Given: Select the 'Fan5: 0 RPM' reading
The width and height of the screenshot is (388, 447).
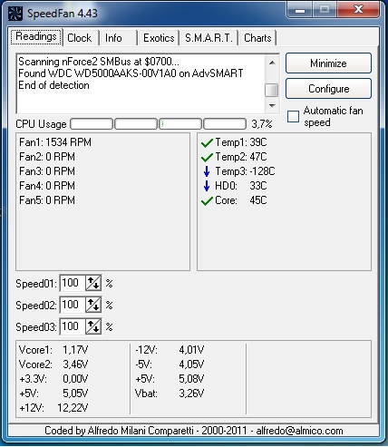Looking at the screenshot, I should point(47,200).
